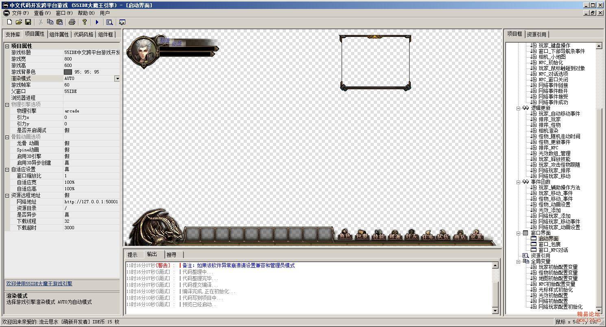Collapse the 资源远程地址 group
This screenshot has height=327, width=606.
pos(7,196)
